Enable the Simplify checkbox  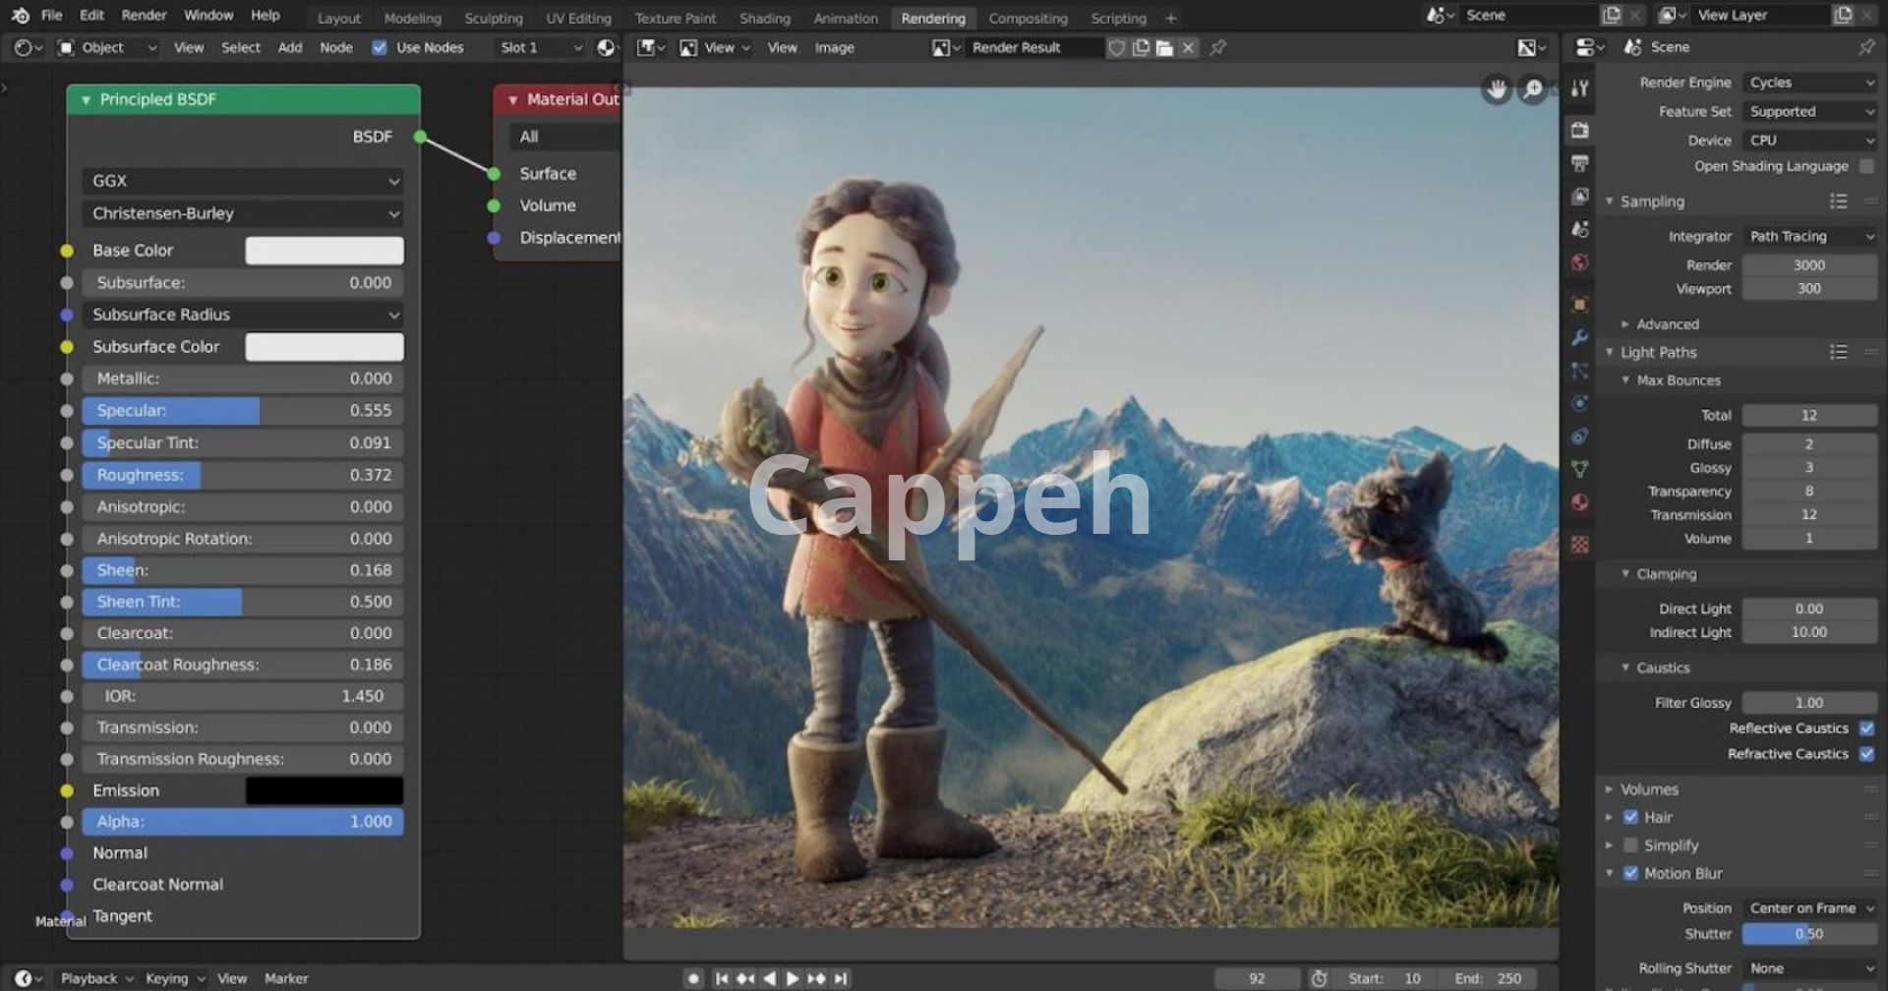click(1630, 845)
